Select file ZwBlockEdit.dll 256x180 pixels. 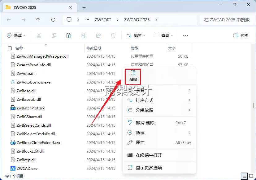pos(30,151)
